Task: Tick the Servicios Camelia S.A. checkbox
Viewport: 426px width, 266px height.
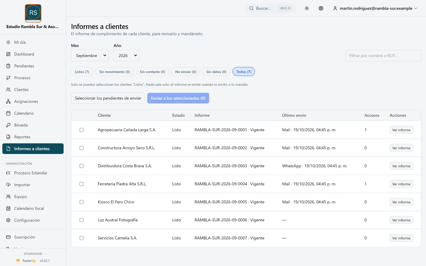Action: [81, 238]
